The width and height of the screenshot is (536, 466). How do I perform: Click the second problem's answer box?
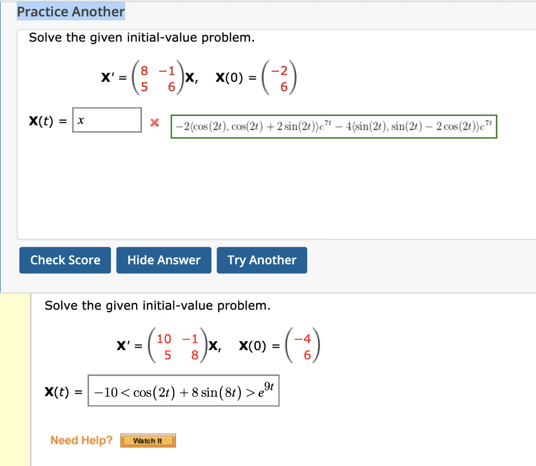pyautogui.click(x=183, y=390)
